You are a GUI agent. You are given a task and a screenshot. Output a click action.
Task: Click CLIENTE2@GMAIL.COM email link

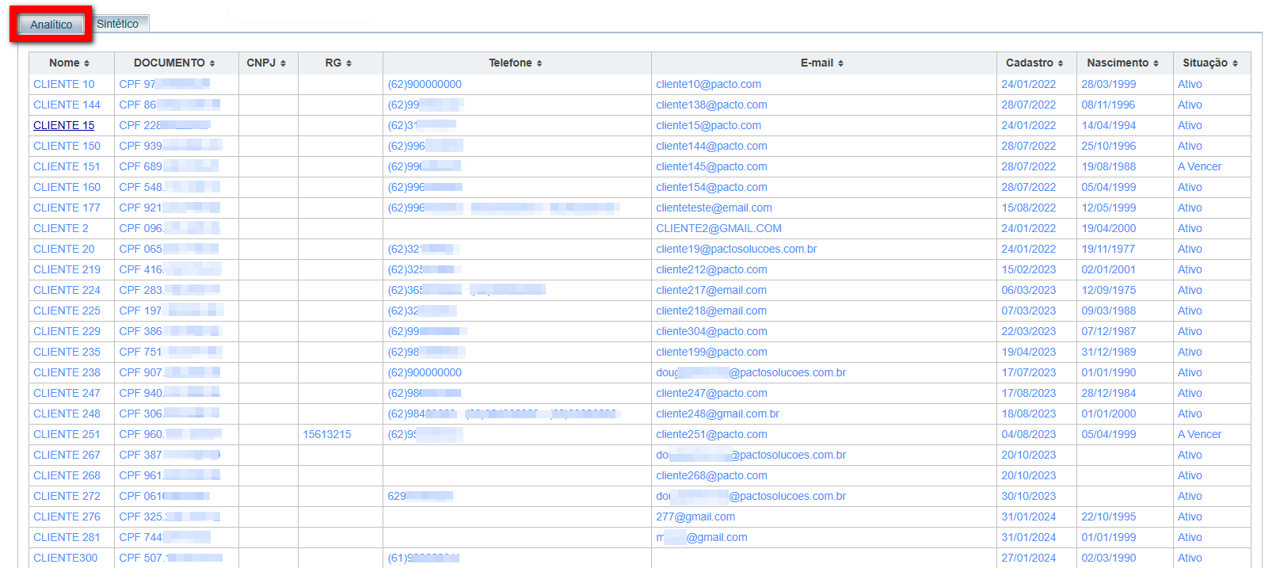(x=718, y=228)
